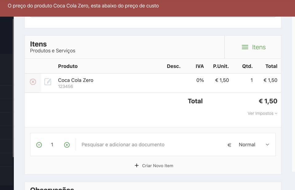295x190 pixels.
Task: Click the quantity number between minus and plus
Action: click(52, 145)
